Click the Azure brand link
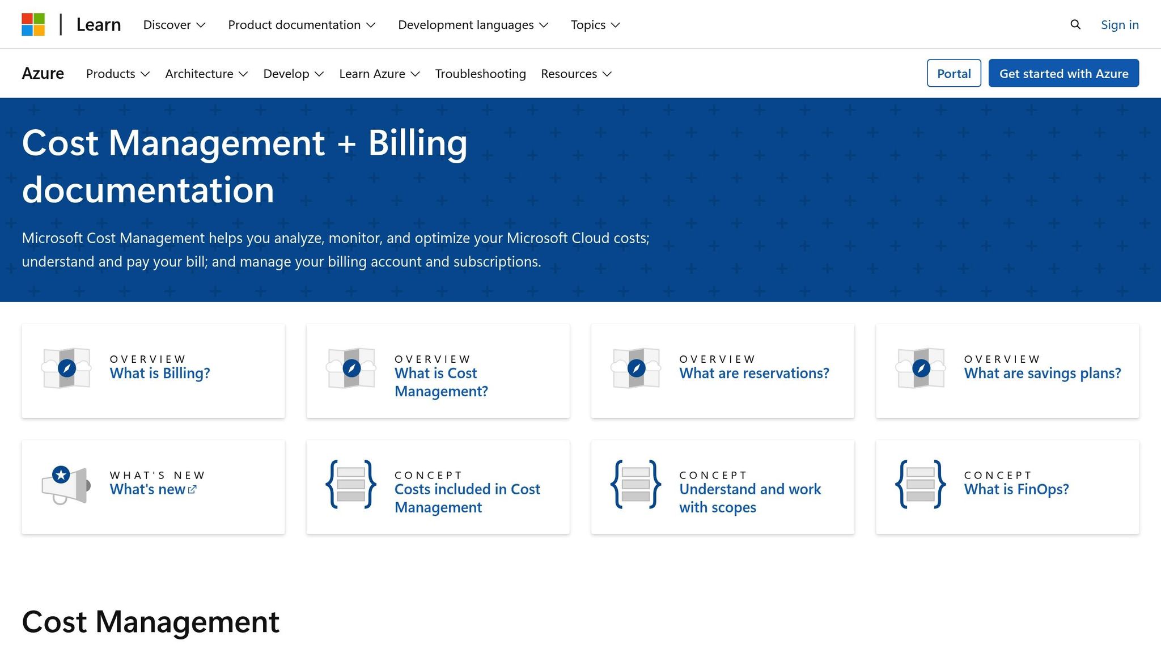This screenshot has width=1161, height=653. (43, 73)
